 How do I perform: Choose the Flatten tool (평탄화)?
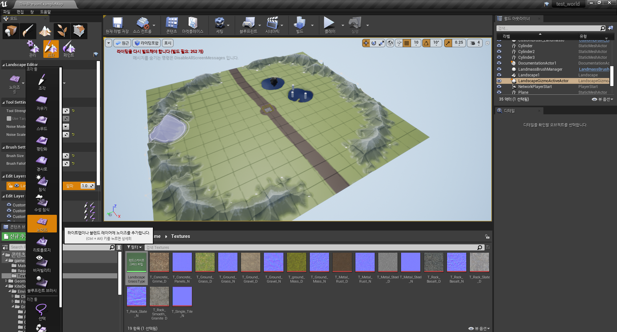42,143
